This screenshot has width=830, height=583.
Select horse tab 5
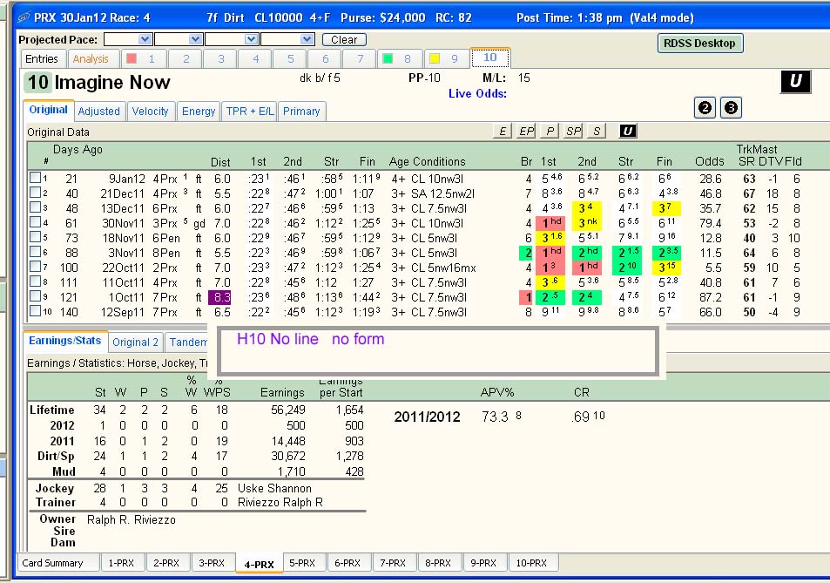coord(290,58)
